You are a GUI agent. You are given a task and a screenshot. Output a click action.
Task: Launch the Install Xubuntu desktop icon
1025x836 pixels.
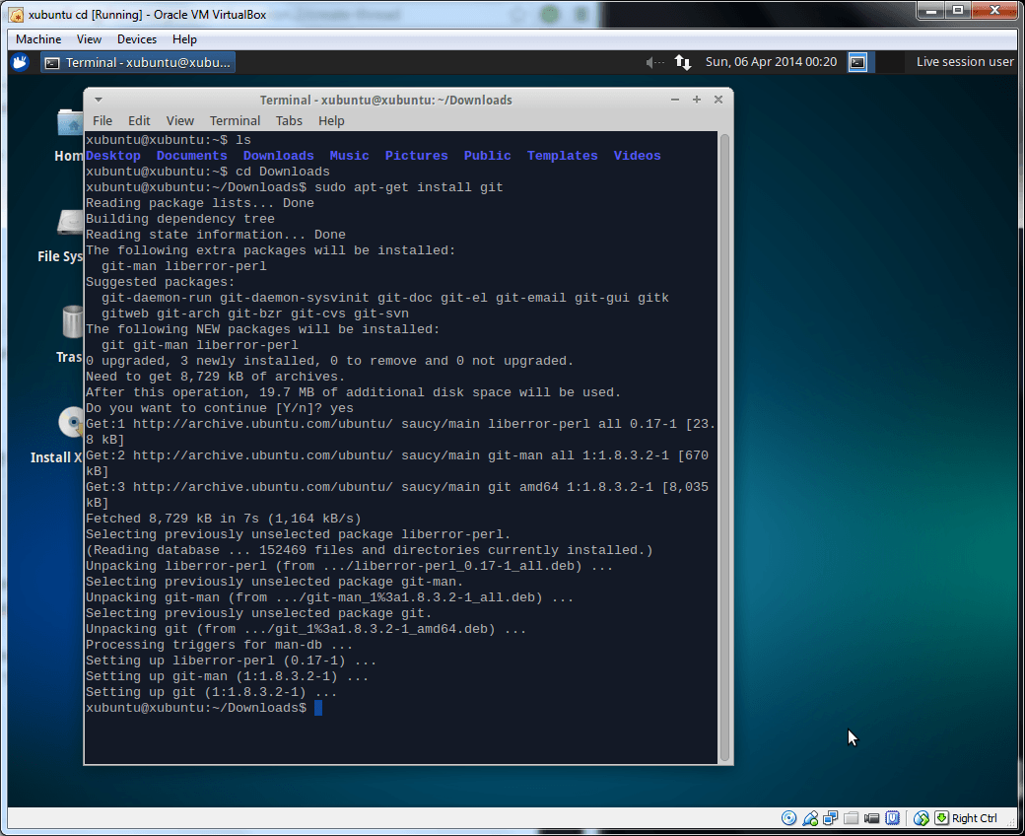pyautogui.click(x=57, y=436)
